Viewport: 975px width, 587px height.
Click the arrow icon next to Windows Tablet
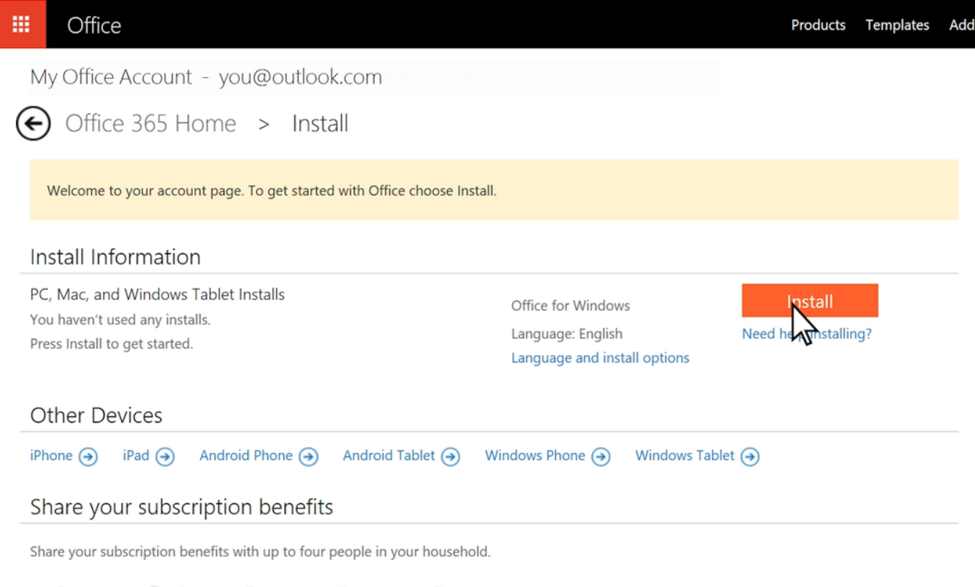(750, 457)
